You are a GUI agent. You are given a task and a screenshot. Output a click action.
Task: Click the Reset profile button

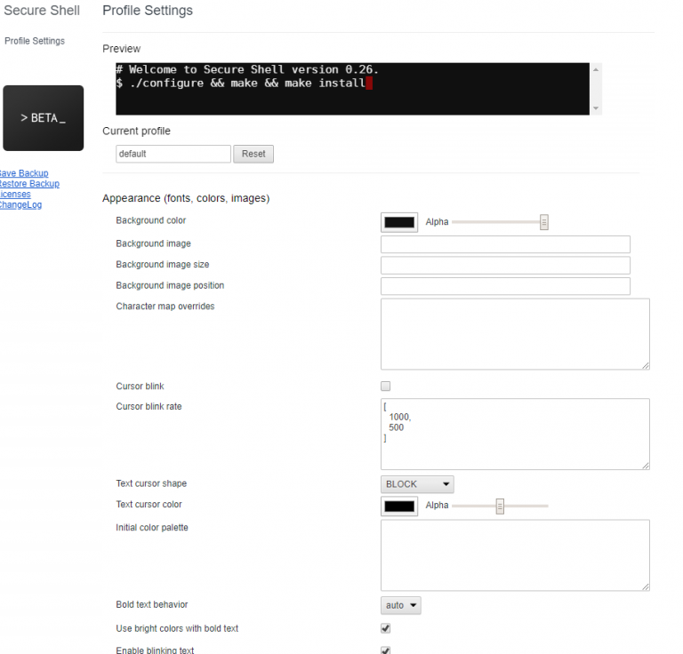(x=253, y=154)
